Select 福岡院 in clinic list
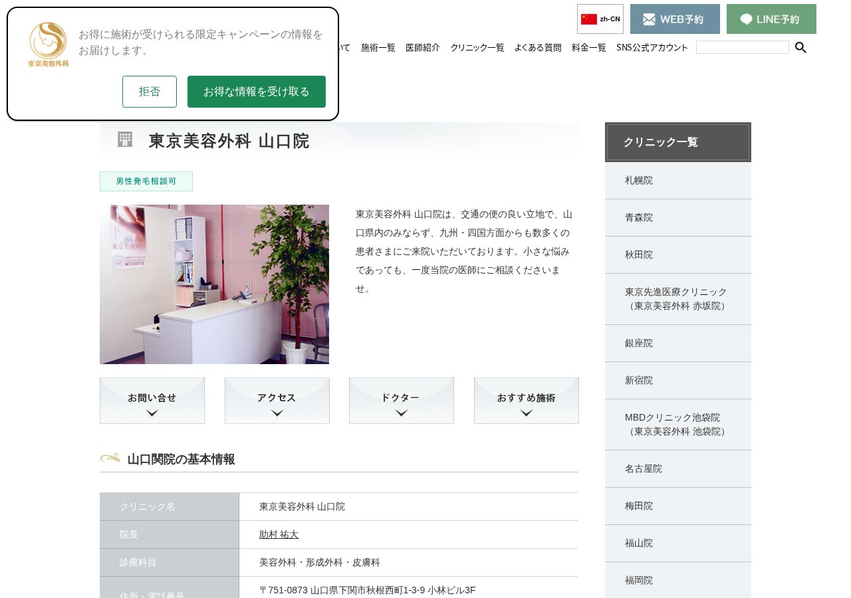The width and height of the screenshot is (851, 598). [678, 580]
